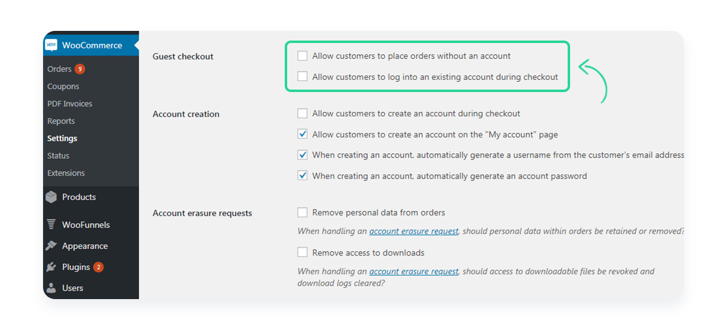This screenshot has width=727, height=333.
Task: Click the Orders notification badge showing 9
Action: [80, 69]
